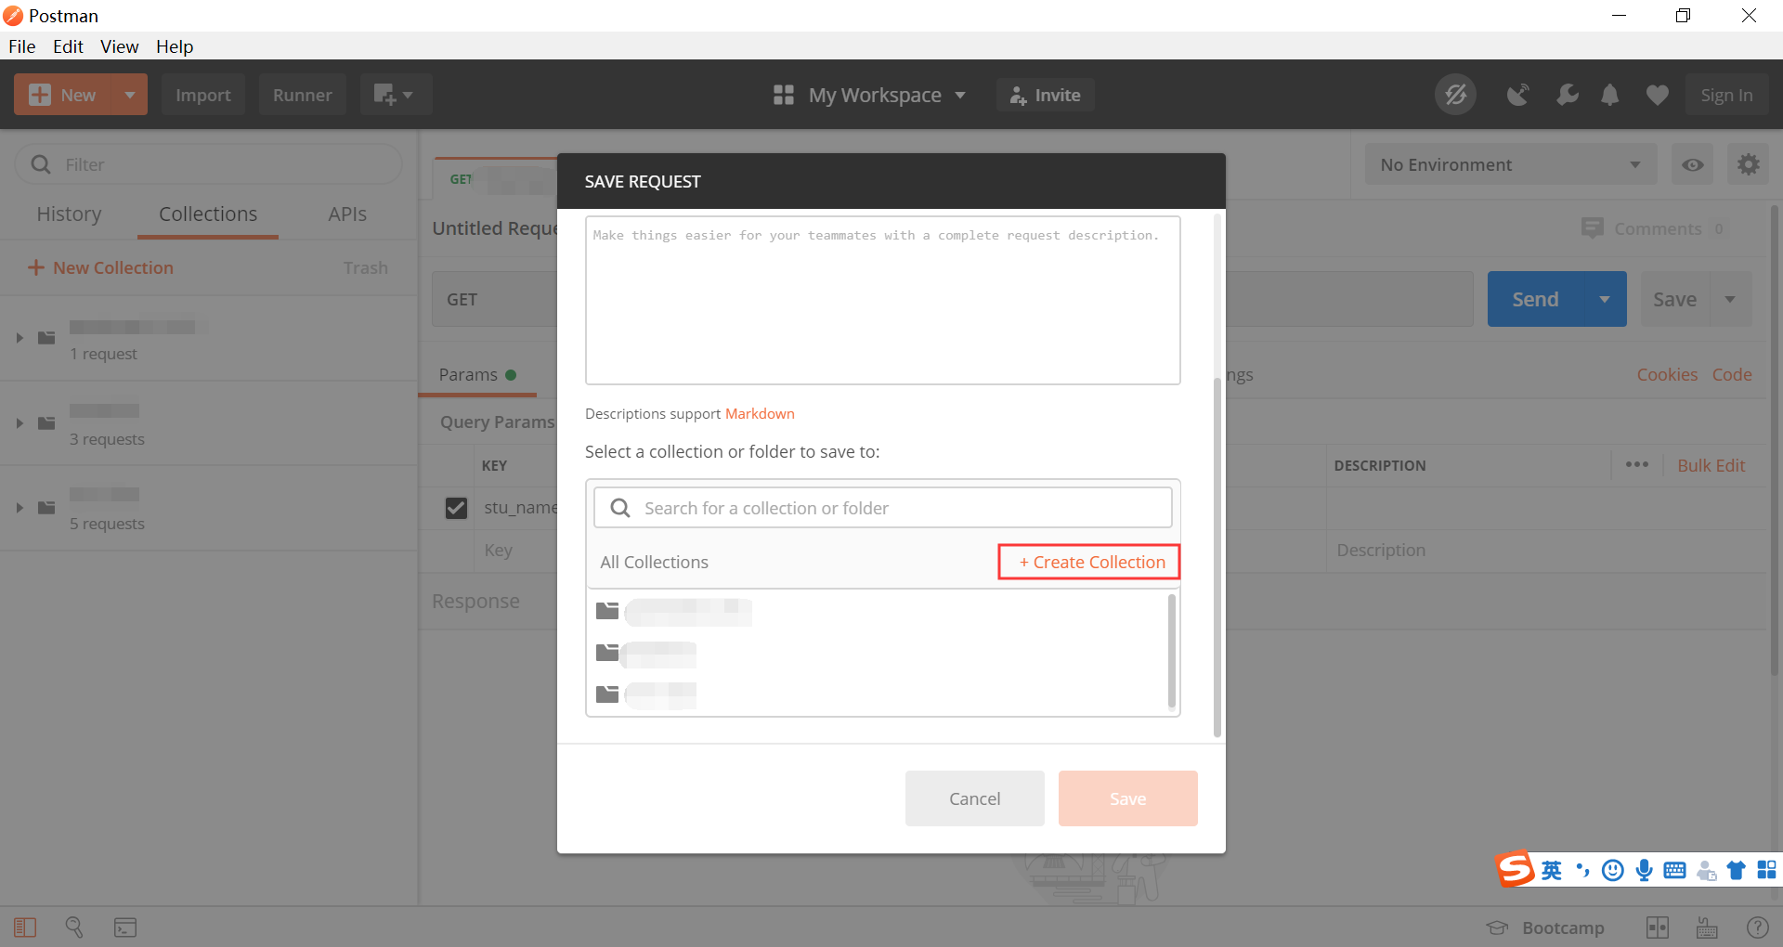
Task: Open the No Environment dropdown
Action: (1510, 164)
